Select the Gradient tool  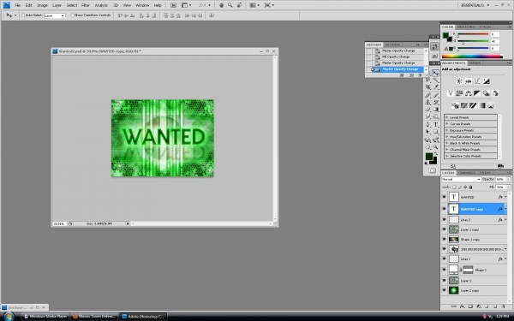pyautogui.click(x=436, y=110)
